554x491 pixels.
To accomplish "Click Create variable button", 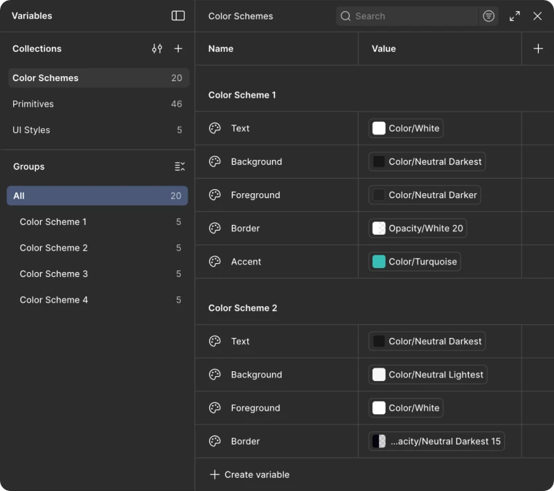I will tap(250, 474).
